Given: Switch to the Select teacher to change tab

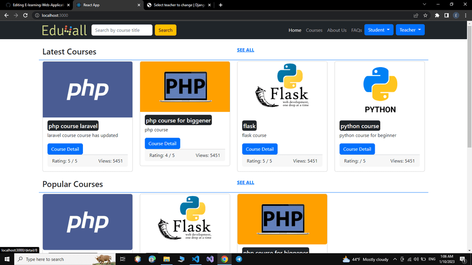Looking at the screenshot, I should coord(179,5).
